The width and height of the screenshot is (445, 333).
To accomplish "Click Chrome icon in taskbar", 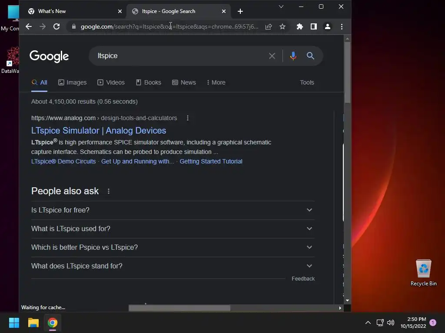I will (52, 323).
